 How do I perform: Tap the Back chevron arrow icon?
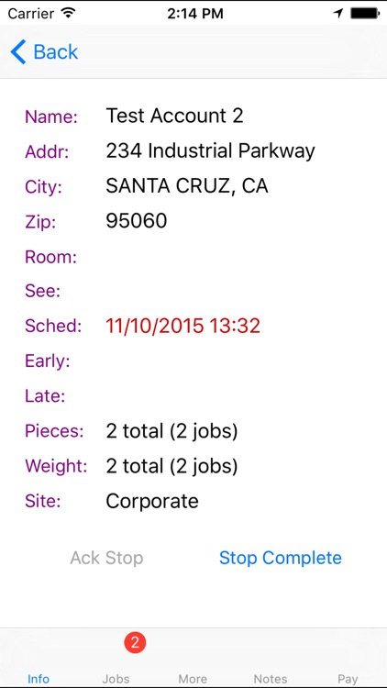tap(18, 51)
